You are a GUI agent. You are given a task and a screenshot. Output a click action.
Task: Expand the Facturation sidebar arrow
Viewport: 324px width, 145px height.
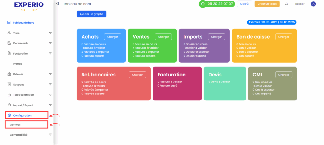pyautogui.click(x=50, y=53)
